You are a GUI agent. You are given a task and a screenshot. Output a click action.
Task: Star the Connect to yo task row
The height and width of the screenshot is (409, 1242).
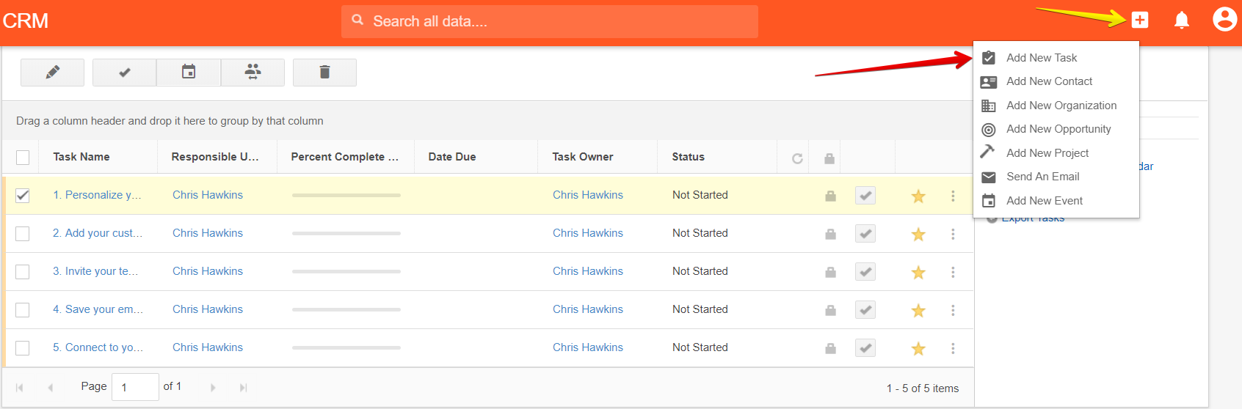click(918, 348)
